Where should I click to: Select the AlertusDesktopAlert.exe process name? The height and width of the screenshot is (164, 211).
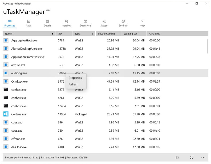pyautogui.click(x=27, y=49)
